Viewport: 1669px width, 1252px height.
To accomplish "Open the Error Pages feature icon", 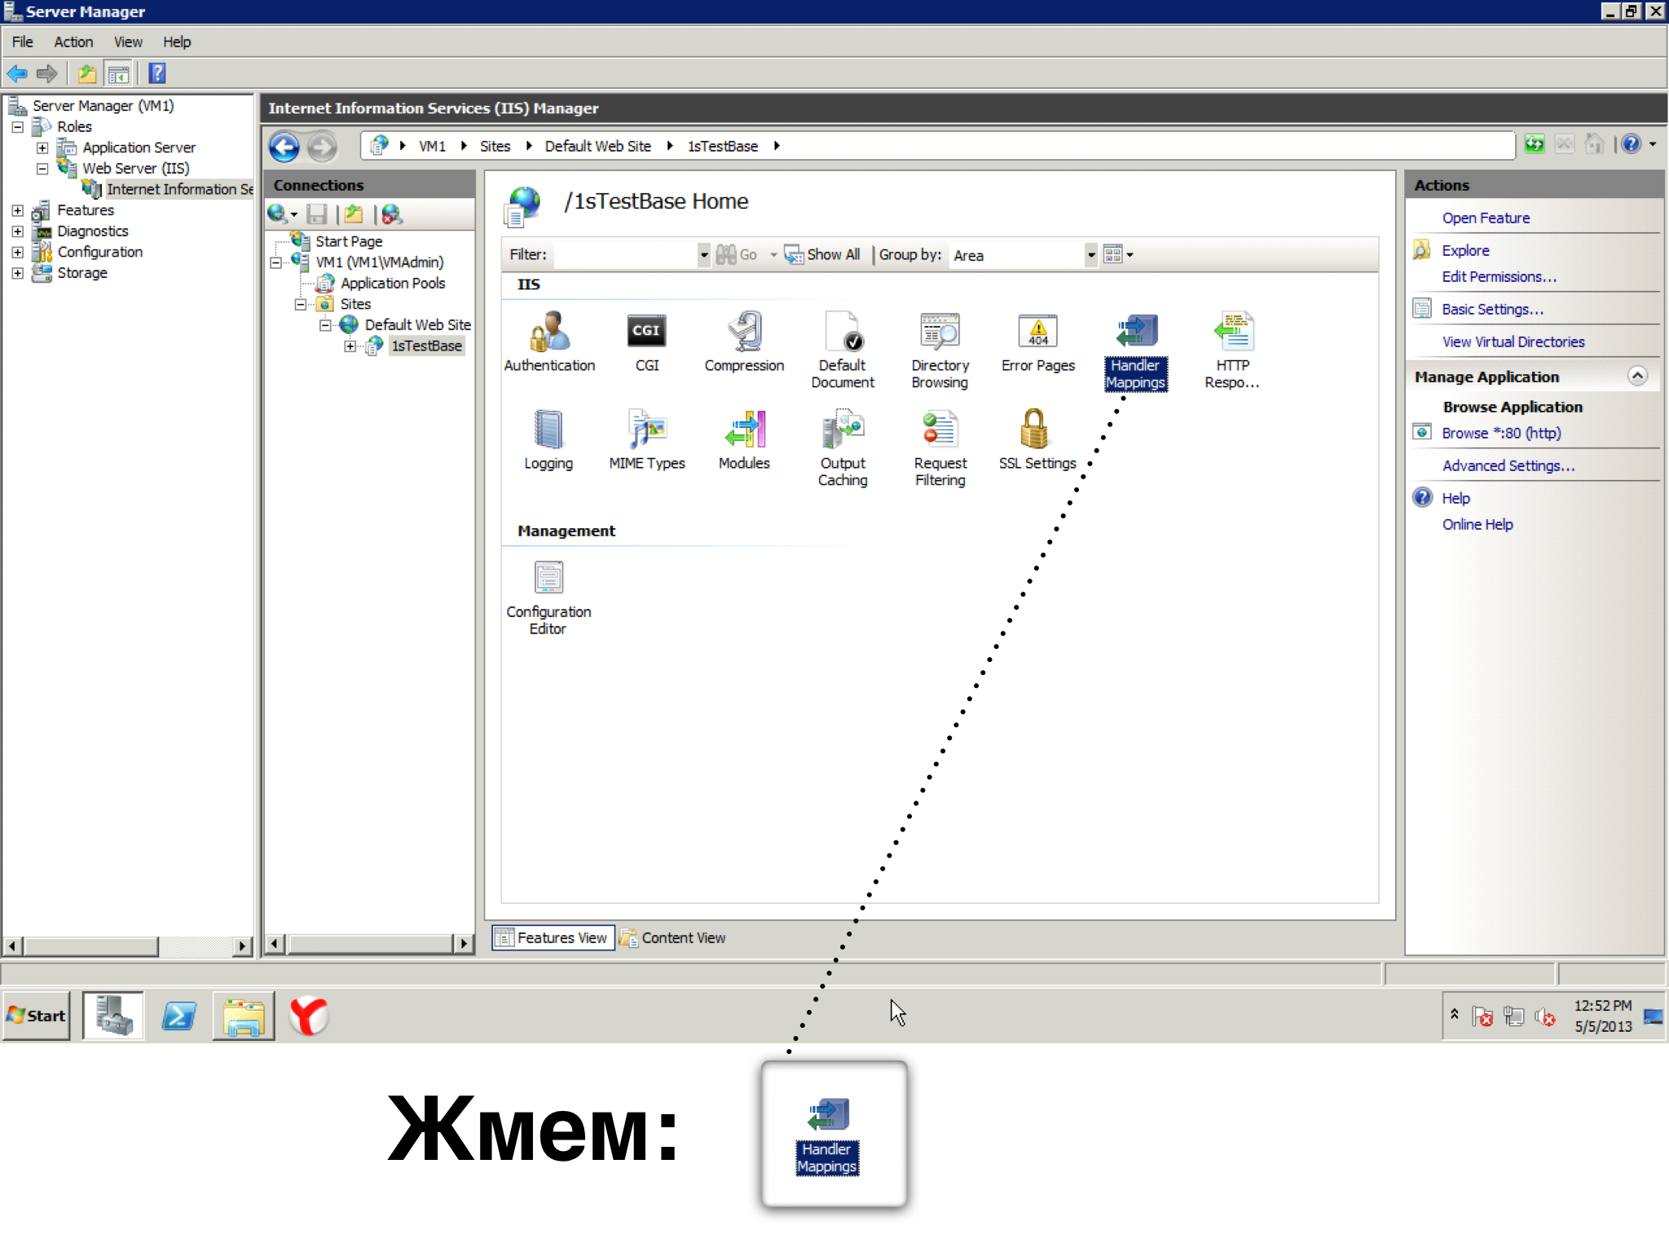I will pos(1037,342).
